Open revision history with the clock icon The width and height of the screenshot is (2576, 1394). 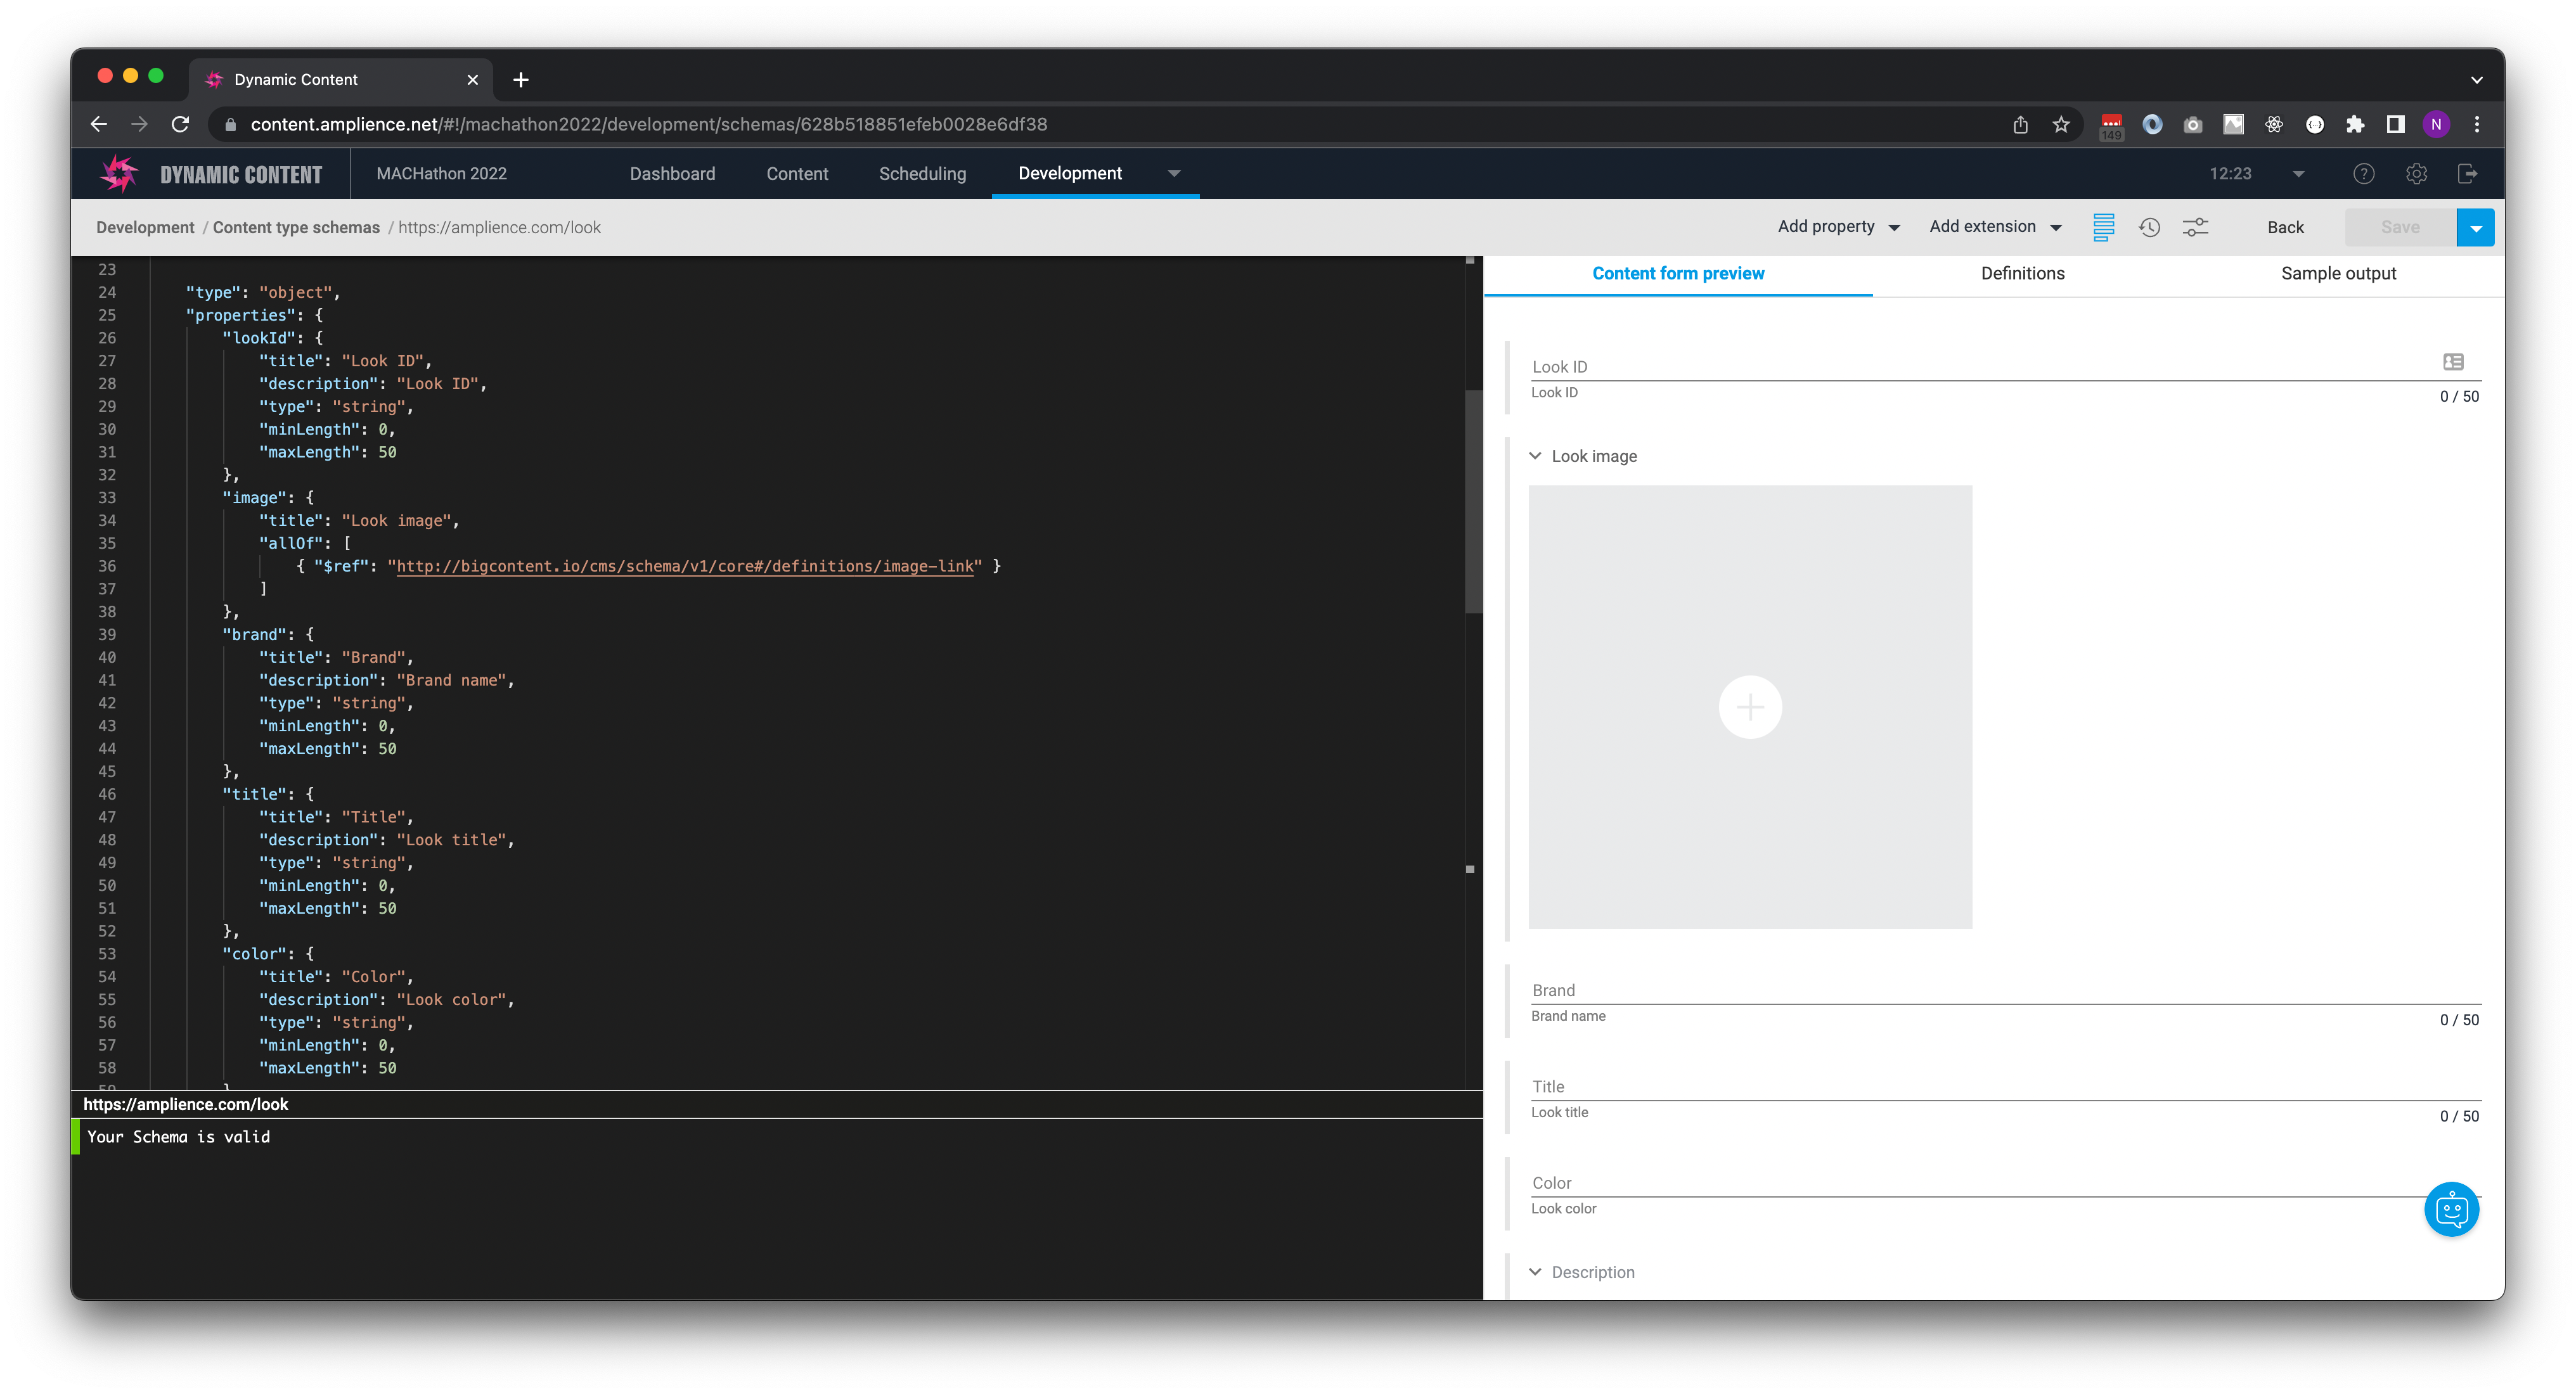point(2149,227)
